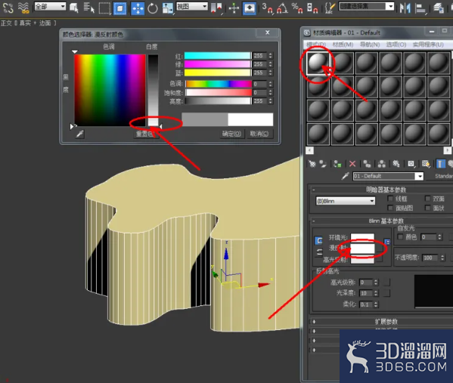Click the Put to Library icon
This screenshot has width=453, height=383.
point(396,164)
